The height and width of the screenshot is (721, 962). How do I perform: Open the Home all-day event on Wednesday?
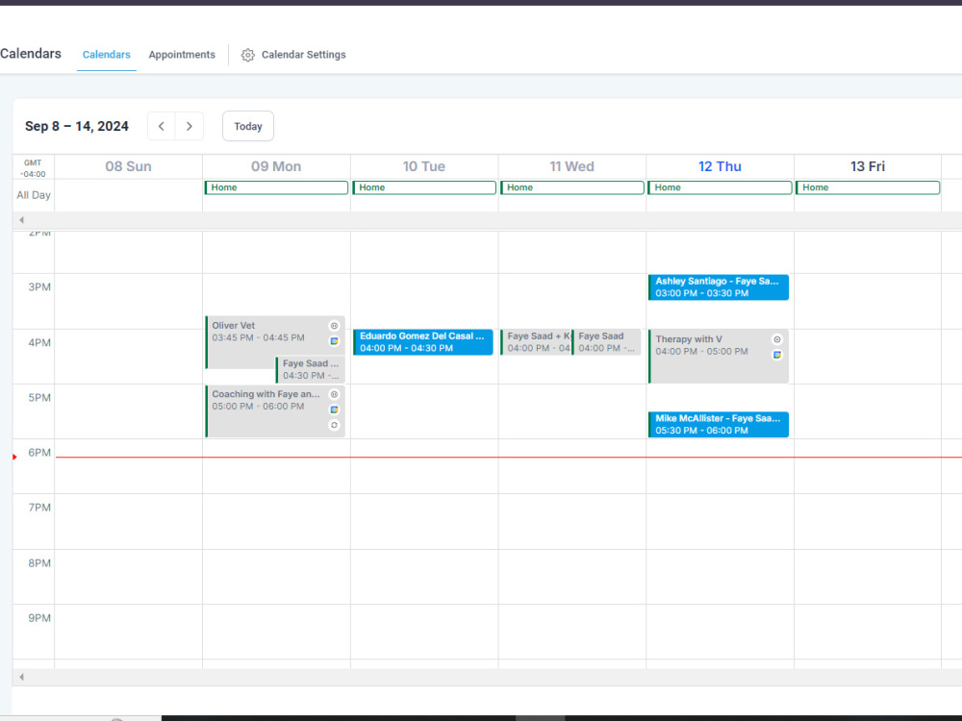tap(571, 187)
